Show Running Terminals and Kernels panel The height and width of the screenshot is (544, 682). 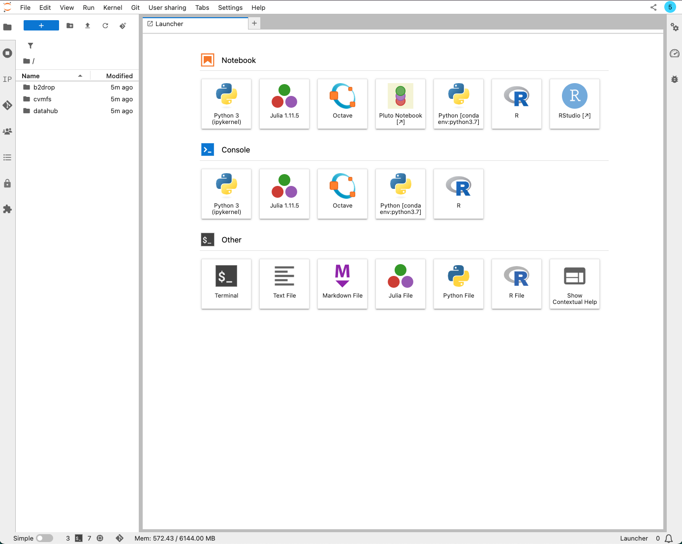pyautogui.click(x=7, y=53)
